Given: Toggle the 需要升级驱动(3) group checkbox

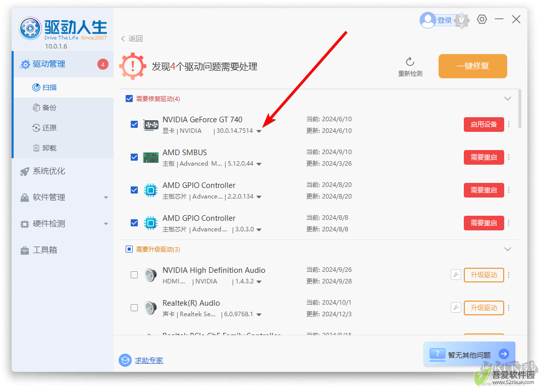Looking at the screenshot, I should 129,249.
